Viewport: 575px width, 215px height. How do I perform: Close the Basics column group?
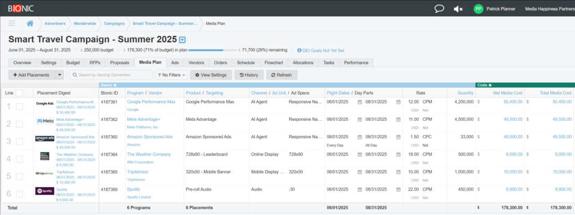click(x=115, y=85)
